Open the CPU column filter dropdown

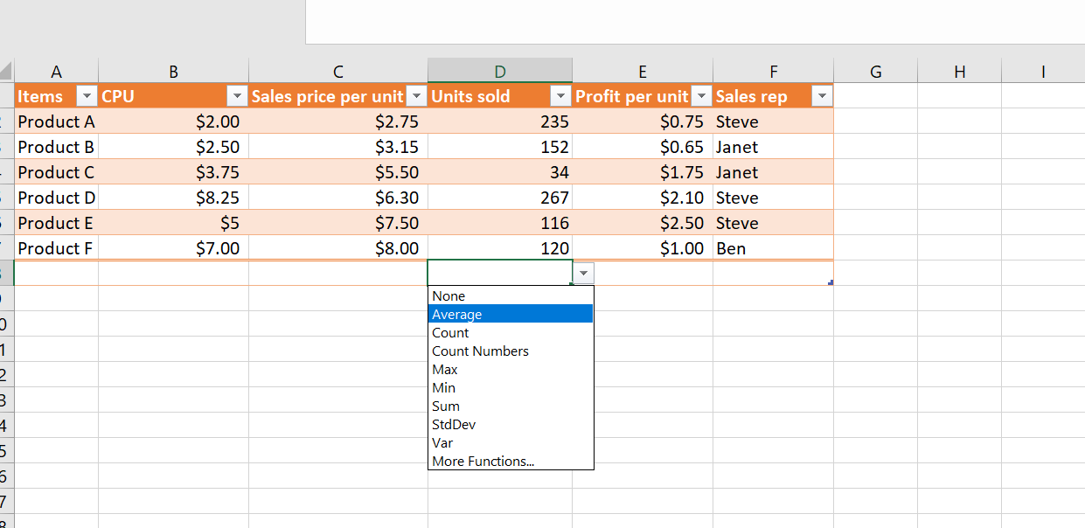pos(236,96)
